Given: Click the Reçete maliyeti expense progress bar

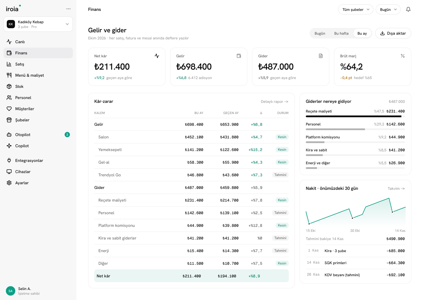Looking at the screenshot, I should (355, 116).
